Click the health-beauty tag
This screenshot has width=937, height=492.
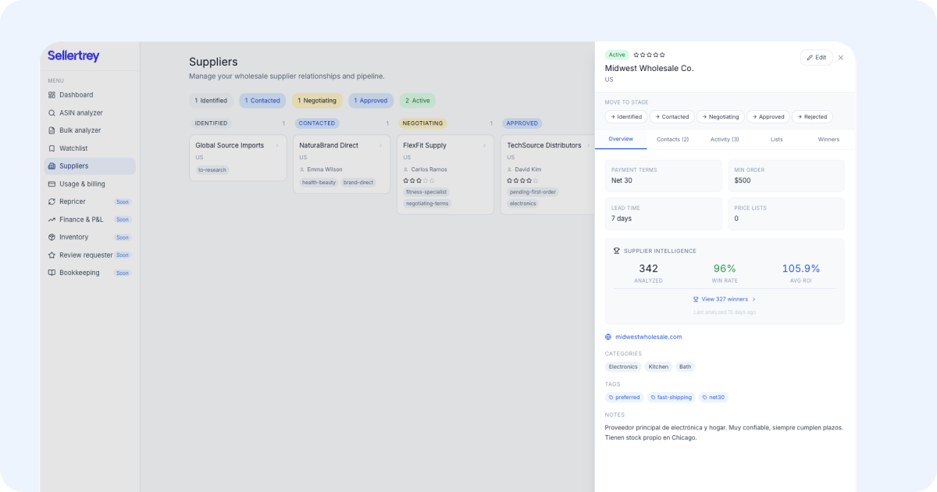(319, 182)
